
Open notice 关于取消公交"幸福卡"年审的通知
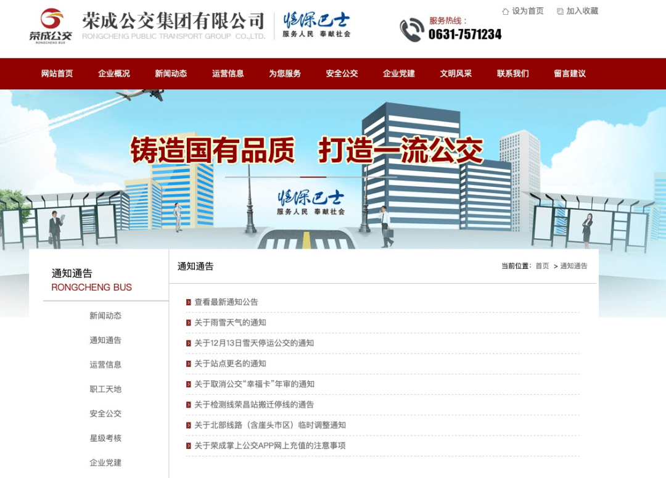254,384
